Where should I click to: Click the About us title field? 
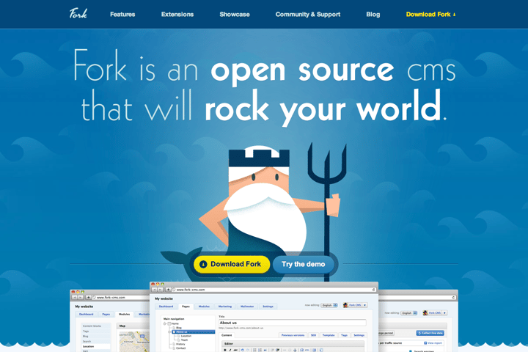pos(293,323)
